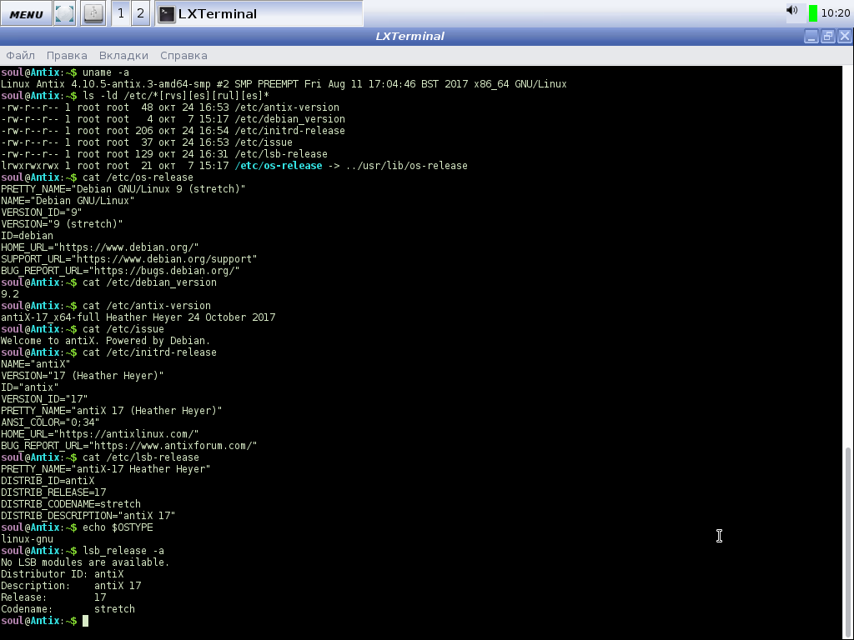Click the /etc/debian_version listing row
The width and height of the screenshot is (854, 640).
point(173,119)
